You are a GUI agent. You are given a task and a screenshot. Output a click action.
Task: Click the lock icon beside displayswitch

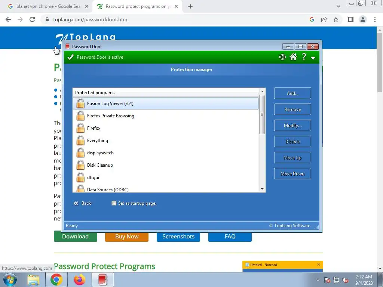(80, 153)
